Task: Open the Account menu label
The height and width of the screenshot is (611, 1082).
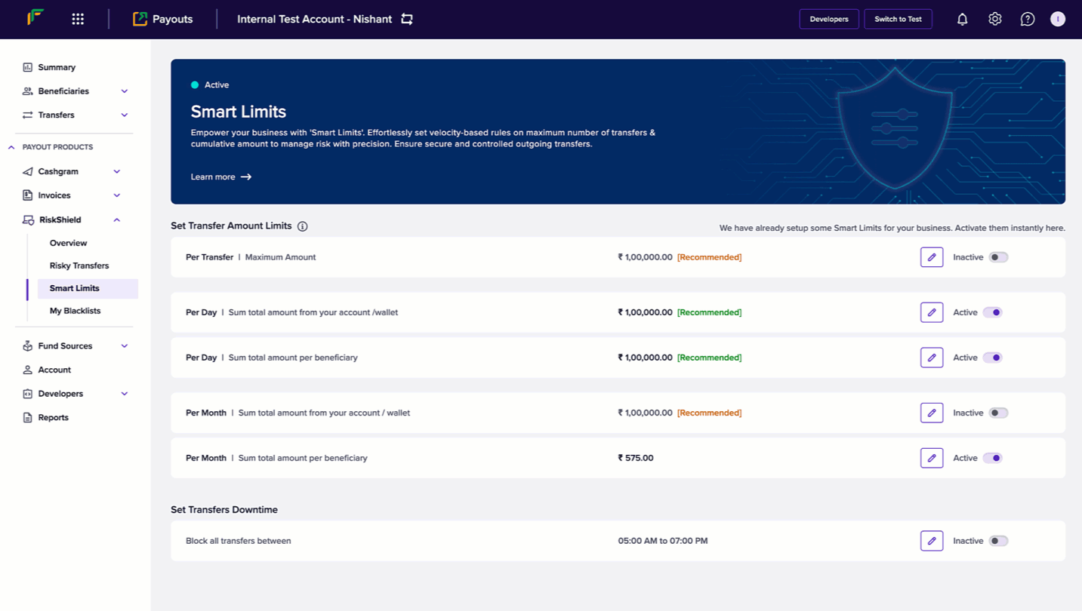Action: (54, 370)
